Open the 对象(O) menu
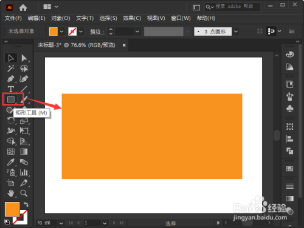Viewport: 304px width, 228px height. point(60,18)
